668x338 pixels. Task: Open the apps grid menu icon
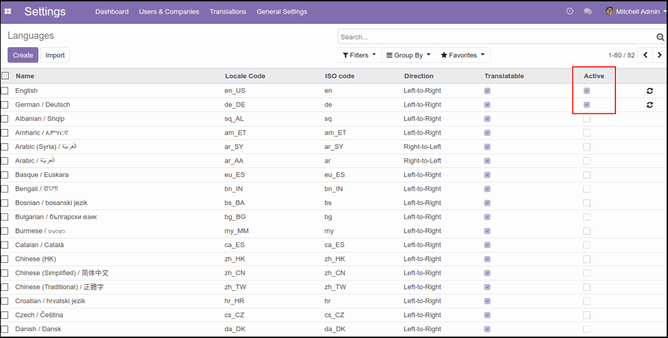click(x=8, y=12)
